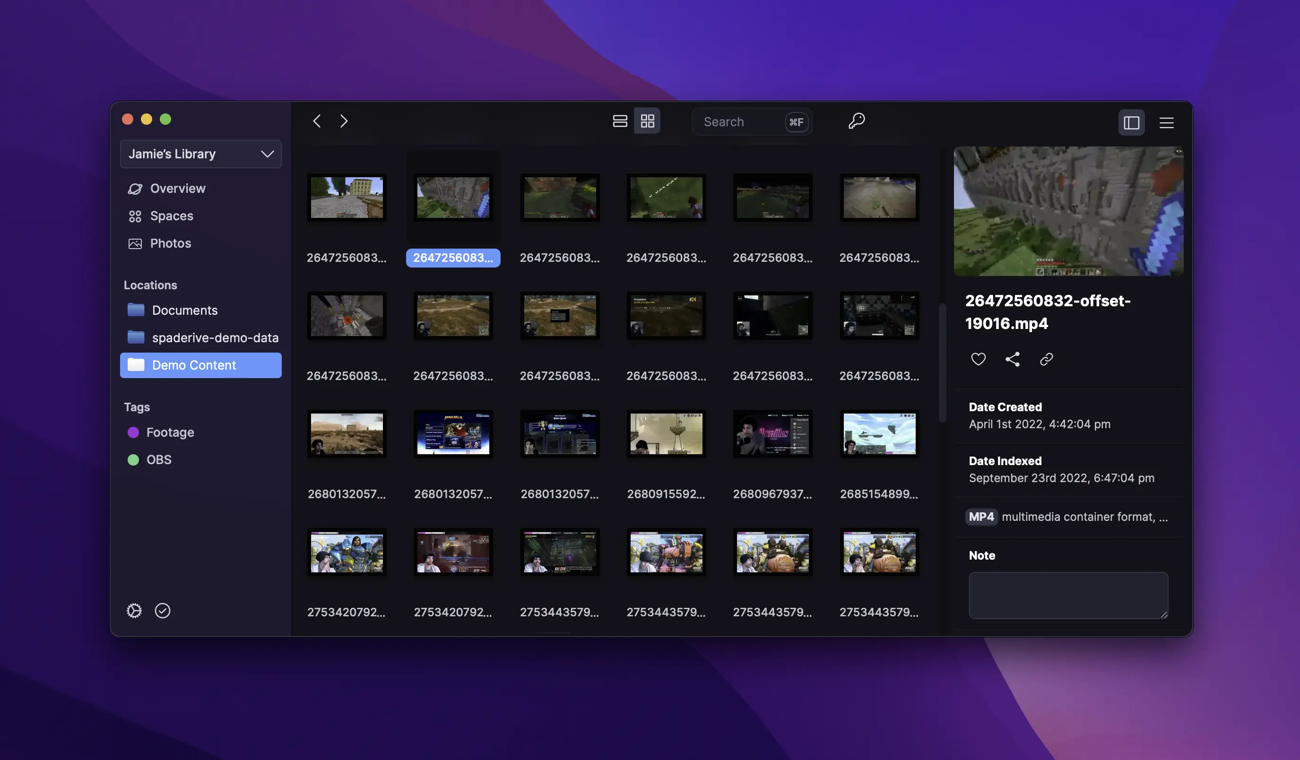Click the share icon in the inspector
The height and width of the screenshot is (760, 1300).
click(1012, 359)
